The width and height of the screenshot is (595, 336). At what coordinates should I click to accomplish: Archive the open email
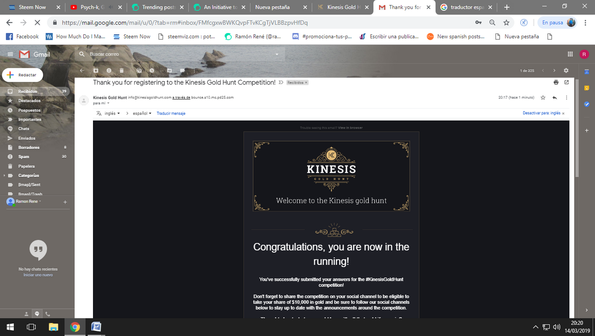coord(95,71)
